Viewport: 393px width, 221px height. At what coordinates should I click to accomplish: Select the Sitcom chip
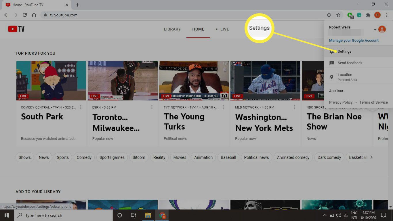[x=139, y=157]
